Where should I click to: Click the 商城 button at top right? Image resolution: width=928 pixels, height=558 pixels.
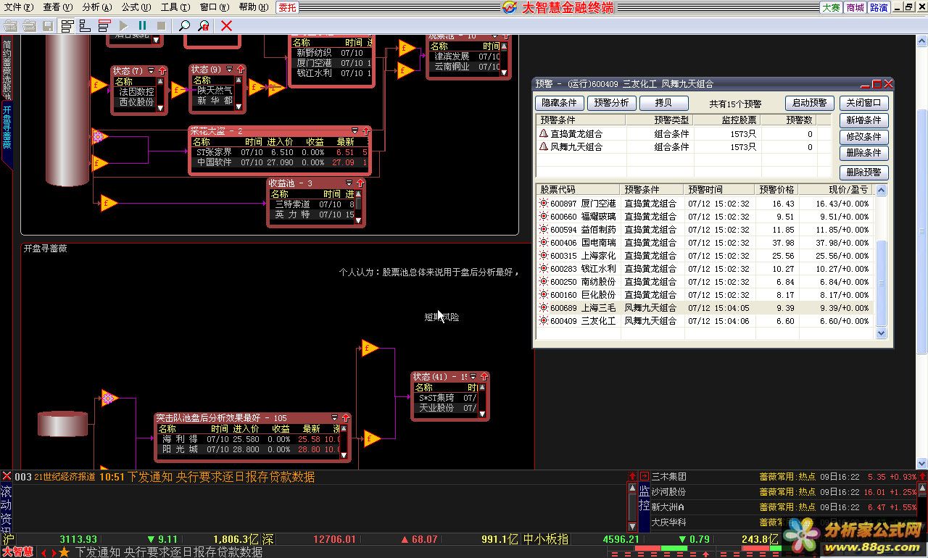click(x=855, y=7)
